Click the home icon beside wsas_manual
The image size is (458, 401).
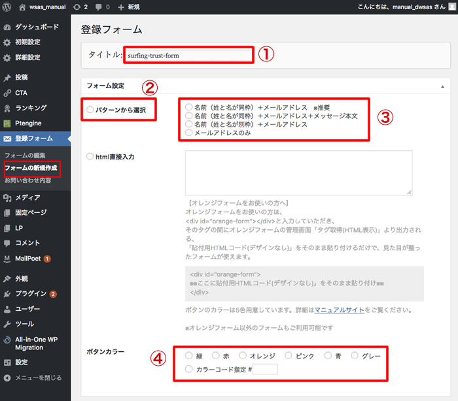click(23, 7)
